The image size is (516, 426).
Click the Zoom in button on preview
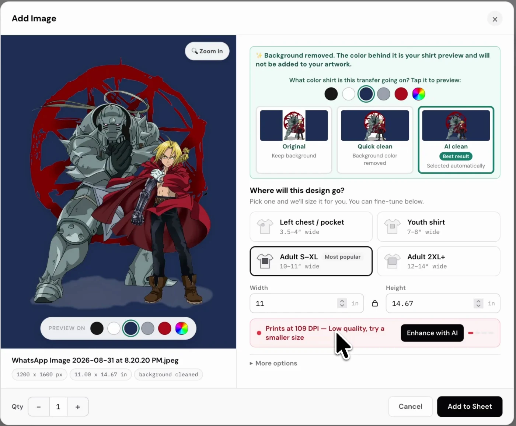tap(207, 51)
